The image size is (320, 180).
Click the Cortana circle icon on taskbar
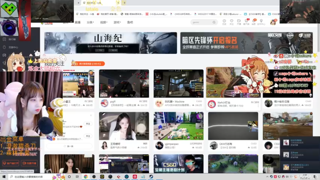tap(69, 176)
